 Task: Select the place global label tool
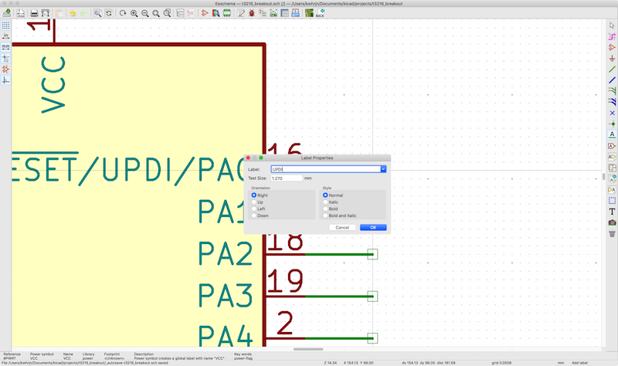point(612,146)
